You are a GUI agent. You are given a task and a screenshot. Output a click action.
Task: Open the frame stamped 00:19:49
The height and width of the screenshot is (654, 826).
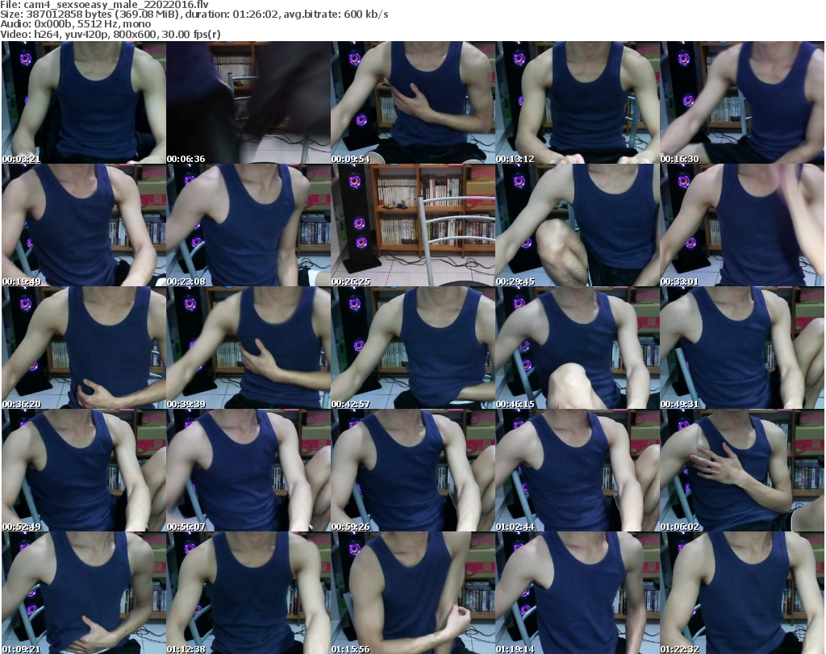click(x=84, y=225)
